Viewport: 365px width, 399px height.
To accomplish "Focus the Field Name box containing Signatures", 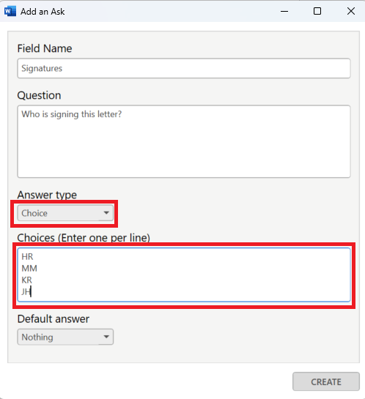I will [x=184, y=68].
